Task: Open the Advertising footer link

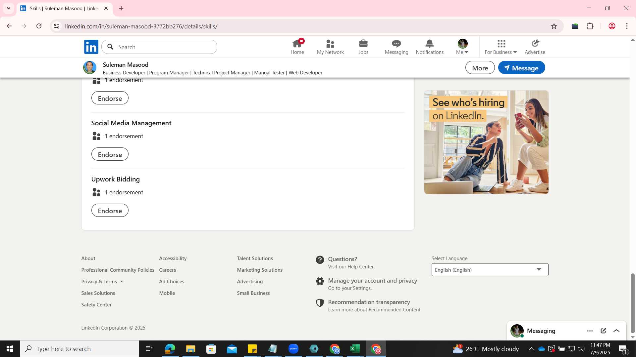Action: click(250, 282)
